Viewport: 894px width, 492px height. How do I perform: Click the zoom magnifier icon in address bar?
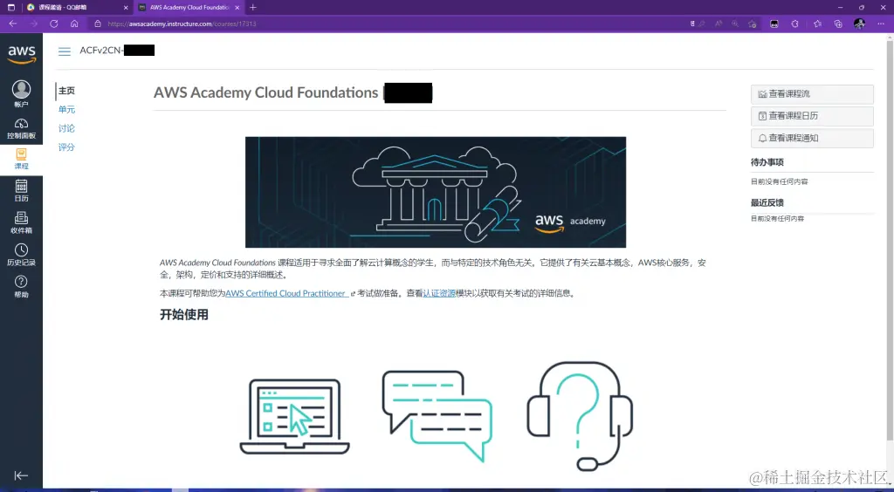[x=735, y=24]
